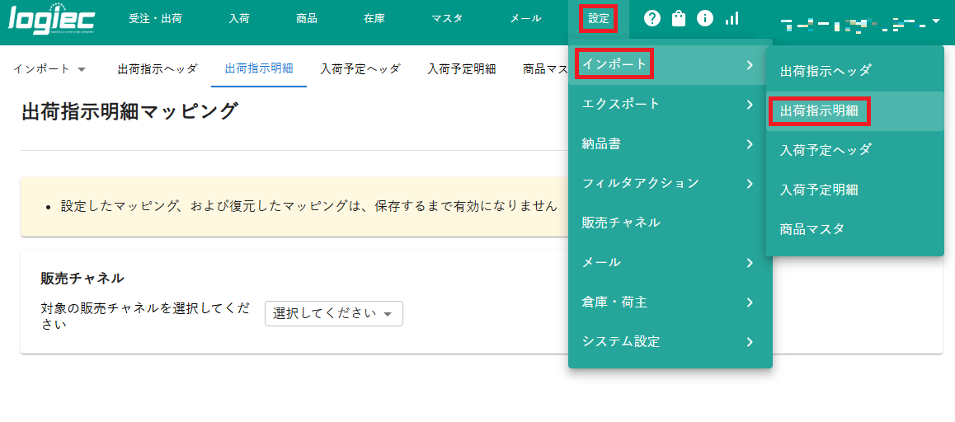The width and height of the screenshot is (955, 422).
Task: Click the 設定 menu
Action: click(x=599, y=19)
